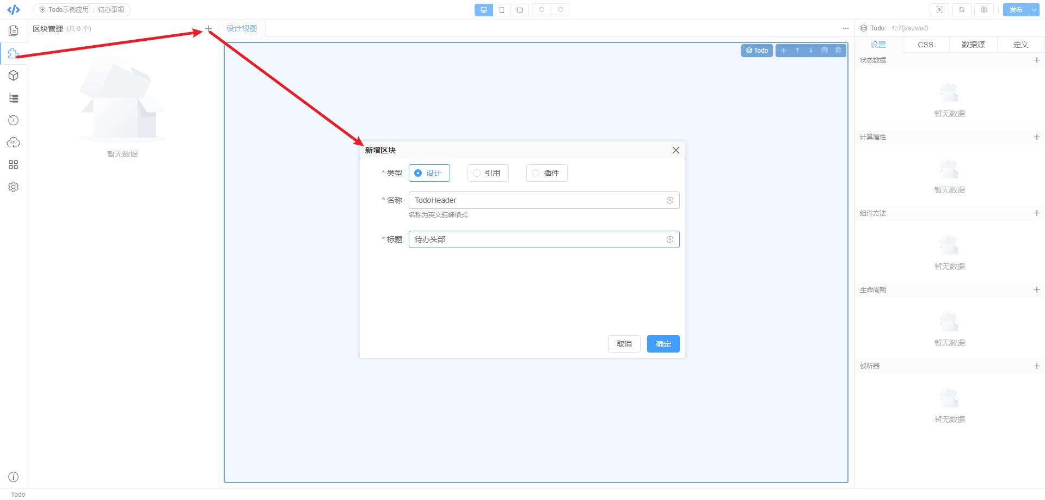The image size is (1045, 500).
Task: Switch to the CSS tab
Action: [925, 45]
